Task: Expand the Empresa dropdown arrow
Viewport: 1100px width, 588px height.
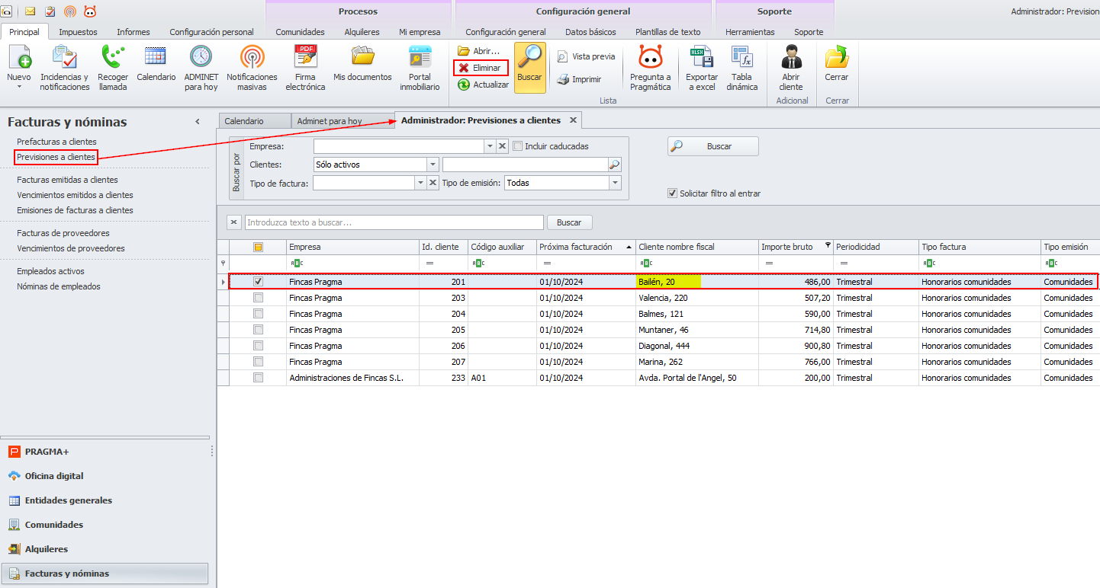Action: click(490, 146)
